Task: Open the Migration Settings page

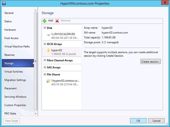Action: [x=18, y=80]
